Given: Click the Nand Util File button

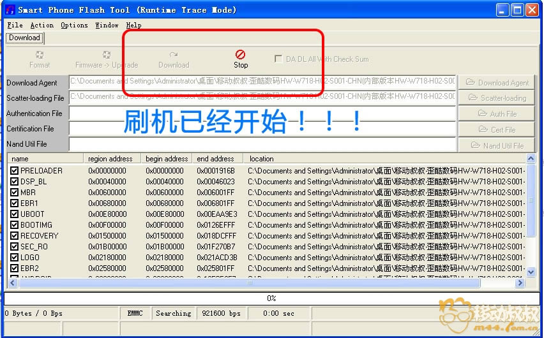Looking at the screenshot, I should tap(497, 145).
